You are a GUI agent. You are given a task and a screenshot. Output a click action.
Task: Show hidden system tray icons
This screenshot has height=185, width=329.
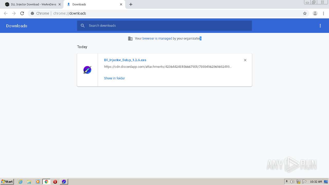[287, 182]
